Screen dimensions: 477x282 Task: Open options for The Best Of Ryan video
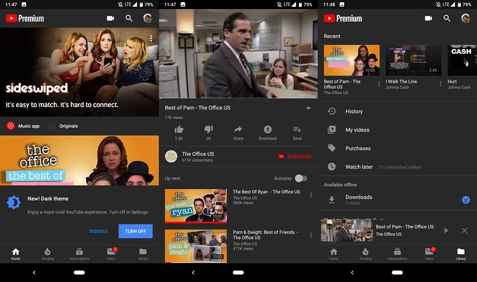pyautogui.click(x=311, y=195)
